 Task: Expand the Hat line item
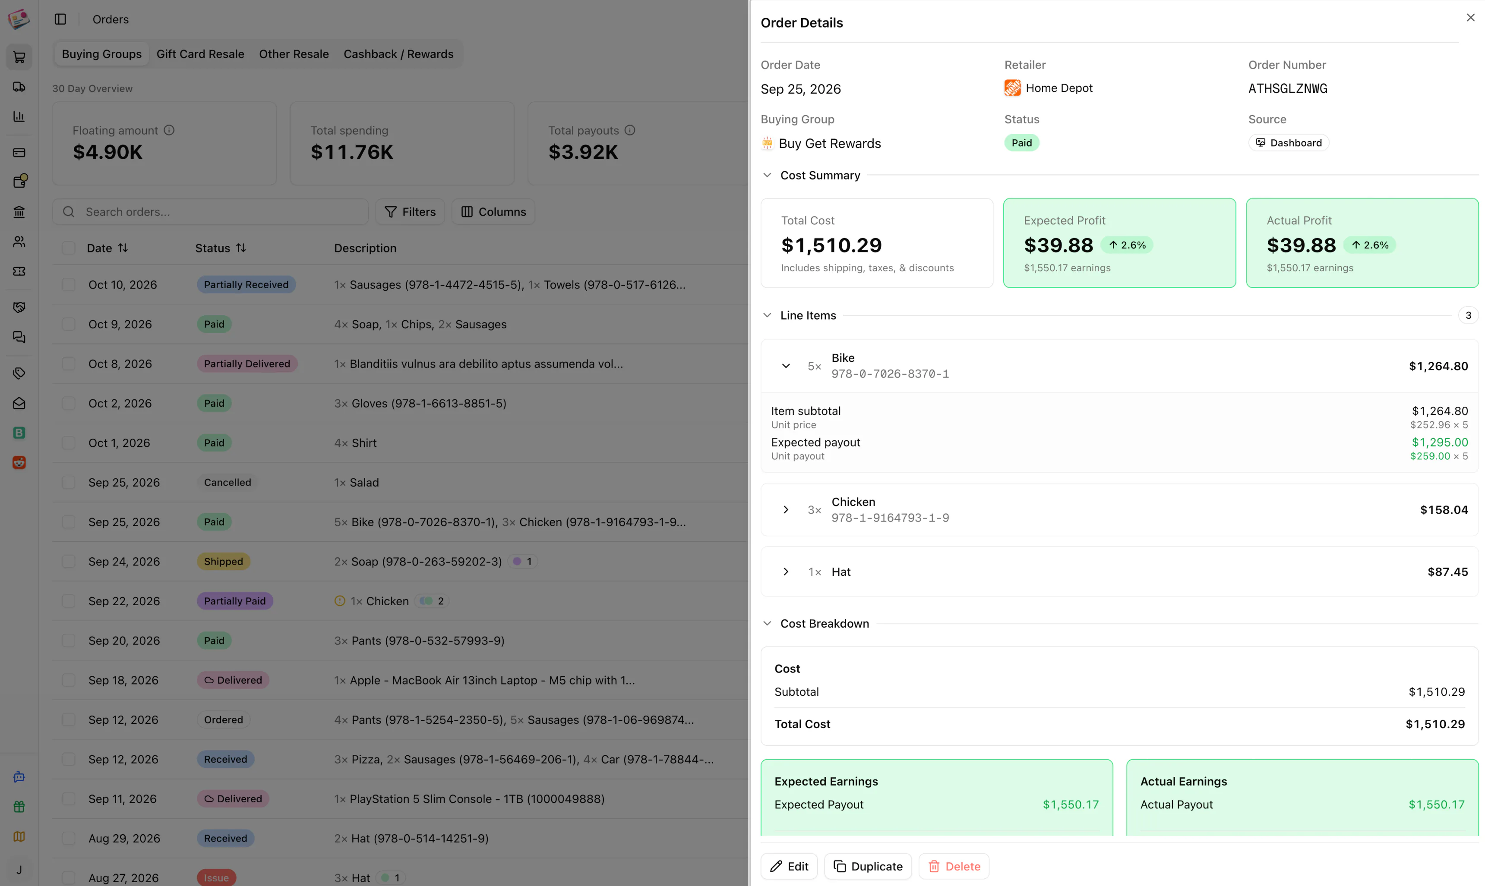coord(786,572)
